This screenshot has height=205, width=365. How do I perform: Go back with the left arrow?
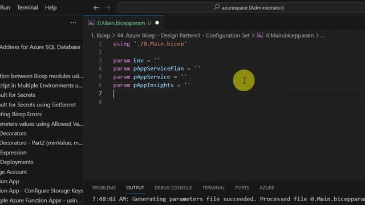tap(96, 7)
